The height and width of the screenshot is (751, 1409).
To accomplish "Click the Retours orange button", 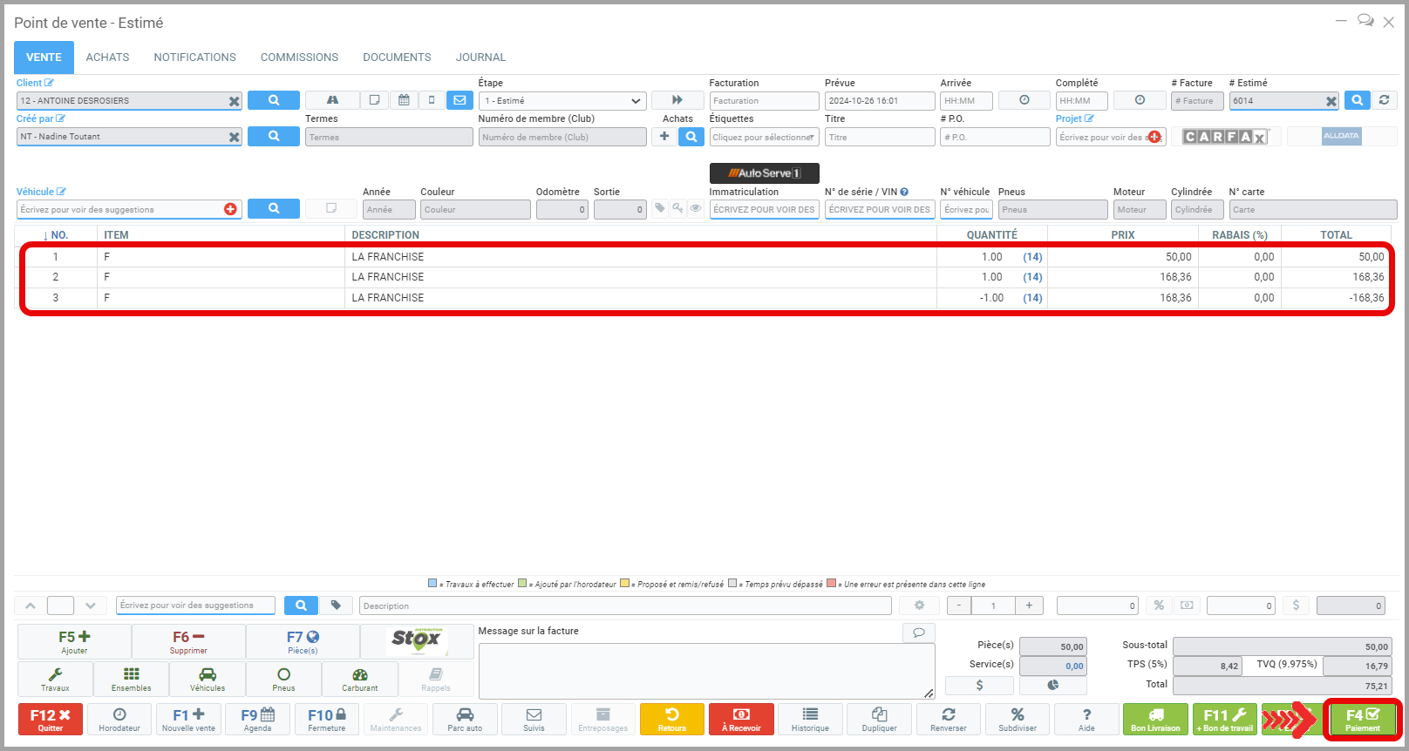I will 671,720.
